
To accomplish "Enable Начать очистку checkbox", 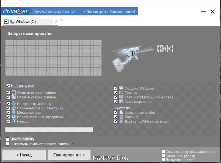I will pyautogui.click(x=8, y=139).
